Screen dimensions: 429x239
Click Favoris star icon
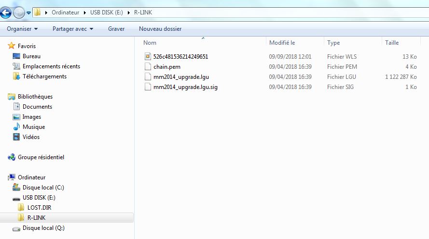[12, 46]
